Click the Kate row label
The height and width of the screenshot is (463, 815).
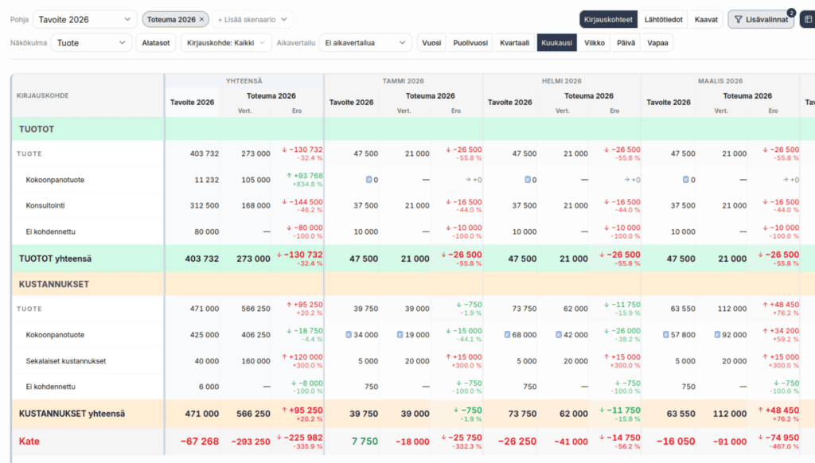pos(29,442)
